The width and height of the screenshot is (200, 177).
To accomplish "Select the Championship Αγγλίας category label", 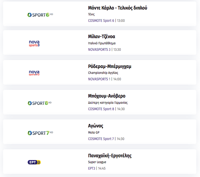I will pos(103,73).
